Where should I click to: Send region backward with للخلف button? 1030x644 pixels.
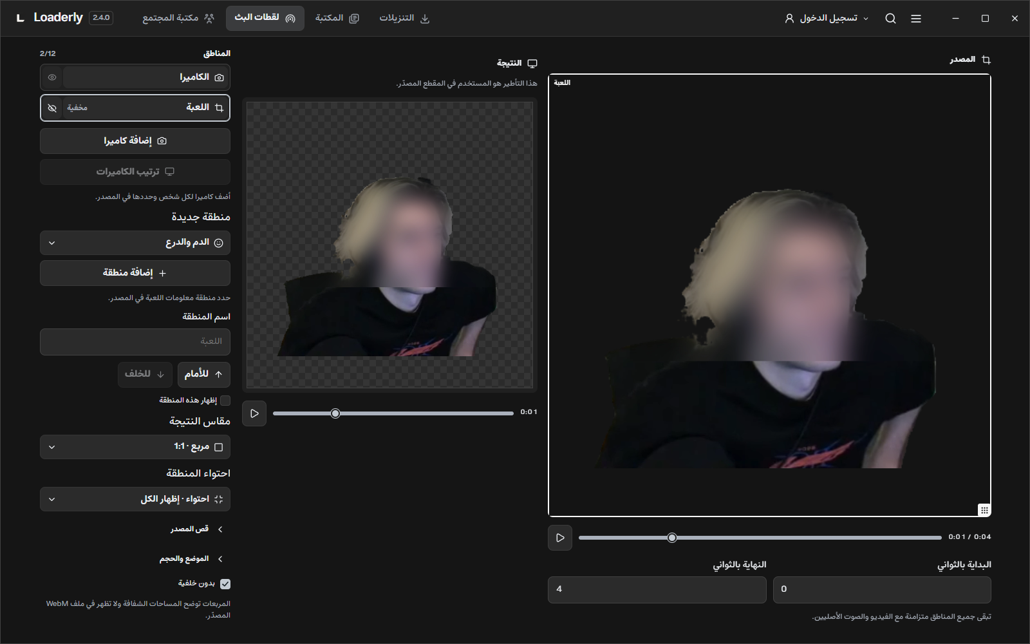(145, 375)
